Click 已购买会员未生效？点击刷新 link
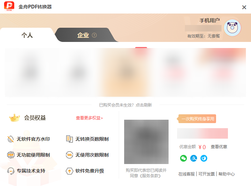The image size is (251, 186). tap(125, 105)
